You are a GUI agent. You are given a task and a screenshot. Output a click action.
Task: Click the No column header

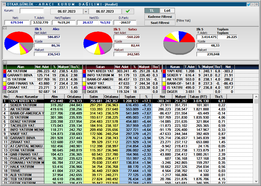(6, 97)
